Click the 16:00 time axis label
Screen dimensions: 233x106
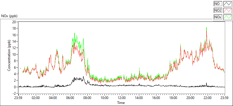(156, 98)
